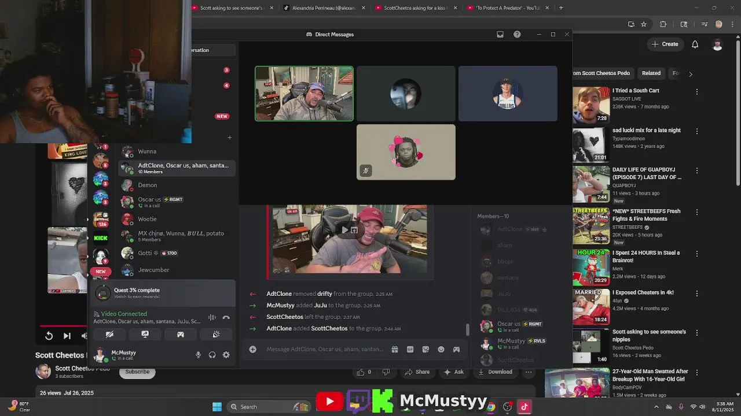Open the GIF picker

[410, 349]
